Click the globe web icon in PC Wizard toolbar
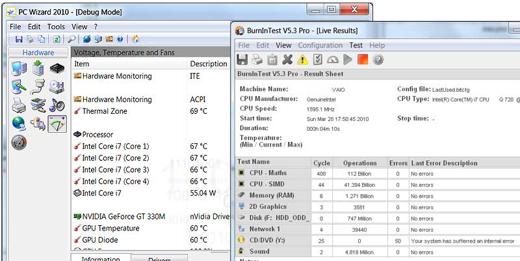 pyautogui.click(x=87, y=39)
